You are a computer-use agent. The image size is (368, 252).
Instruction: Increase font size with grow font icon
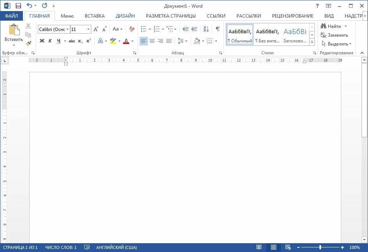click(x=96, y=29)
